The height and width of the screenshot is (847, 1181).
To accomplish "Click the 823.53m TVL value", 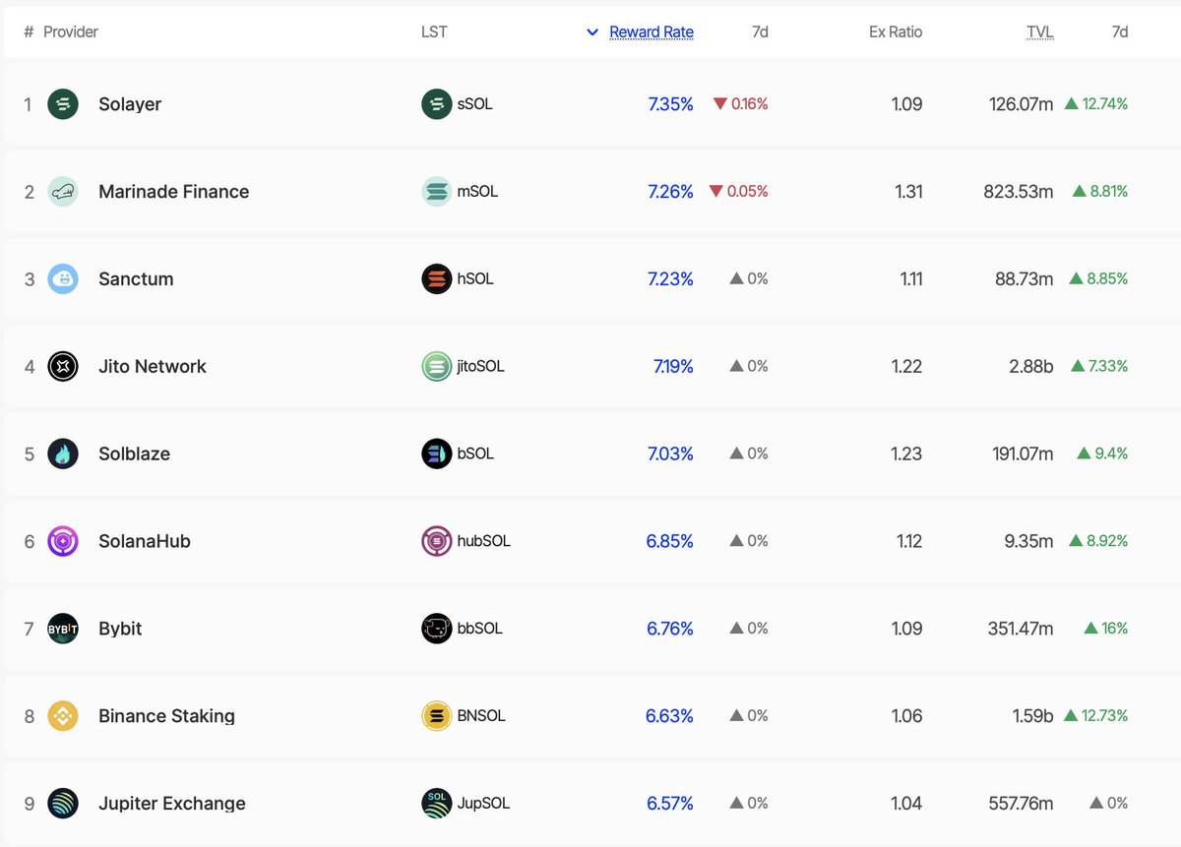I will point(1019,192).
